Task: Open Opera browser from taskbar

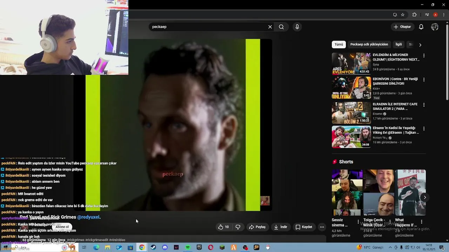Action: point(210,247)
